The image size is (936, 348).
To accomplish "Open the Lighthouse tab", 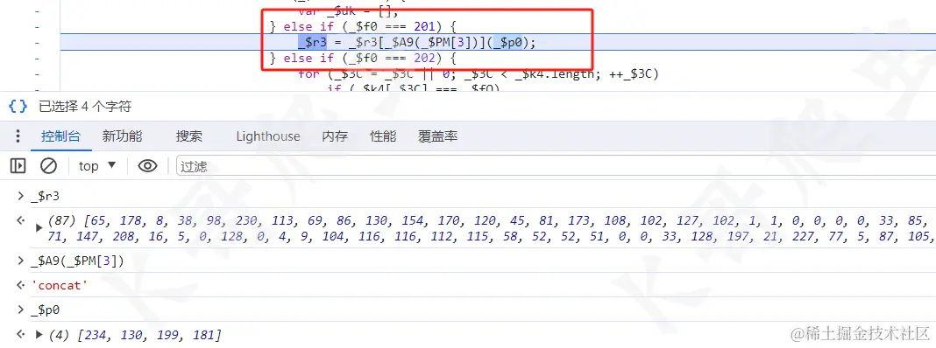I will point(268,136).
